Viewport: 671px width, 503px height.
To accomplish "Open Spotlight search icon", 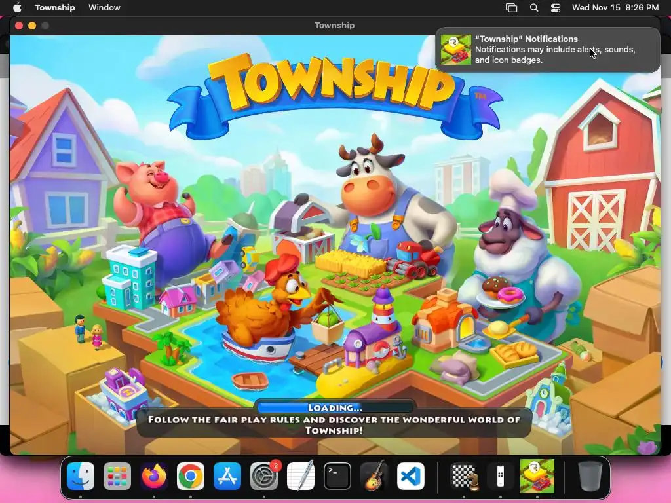I will (534, 8).
